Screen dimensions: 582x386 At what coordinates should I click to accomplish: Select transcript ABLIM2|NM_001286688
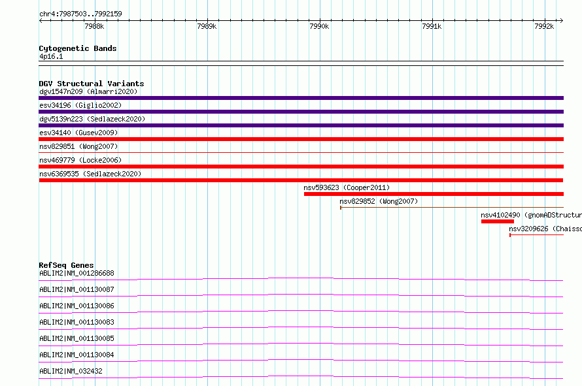[x=77, y=273]
